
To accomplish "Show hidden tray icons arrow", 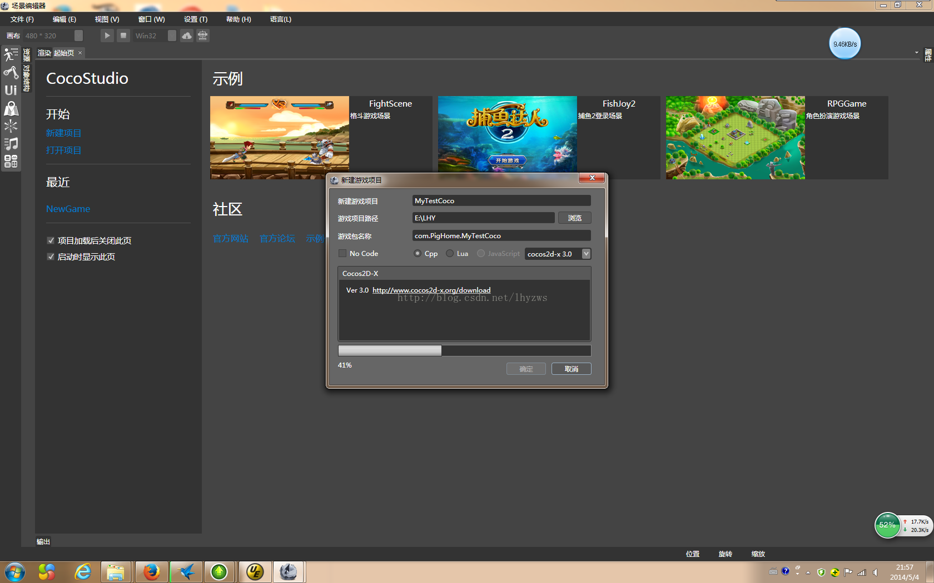I will tap(808, 572).
